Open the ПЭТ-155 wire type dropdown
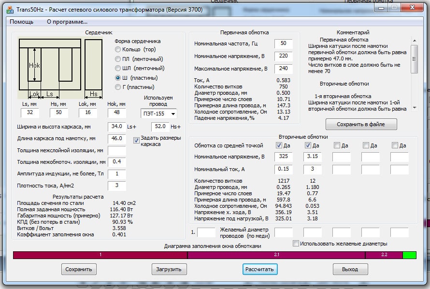Viewport: 430px width, 289px height. pyautogui.click(x=159, y=114)
